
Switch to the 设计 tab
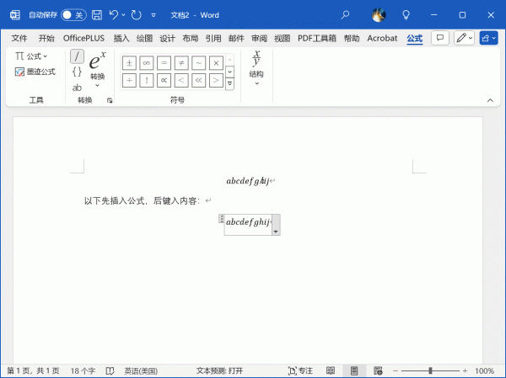pos(167,39)
